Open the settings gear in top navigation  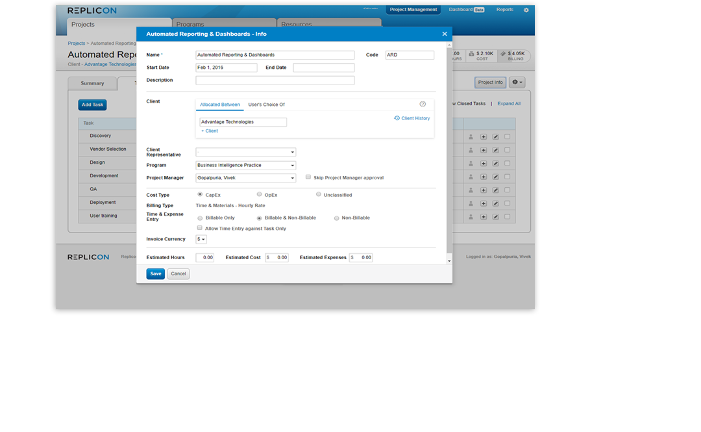pos(526,10)
